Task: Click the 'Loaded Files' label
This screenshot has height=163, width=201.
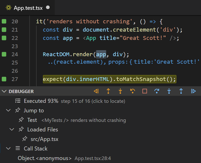Action: coord(43,129)
